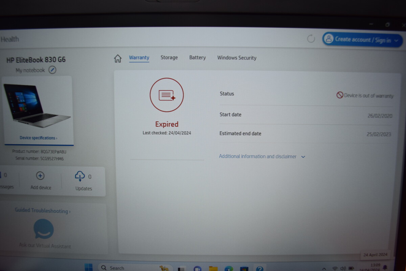Open the Windows Start menu
The width and height of the screenshot is (406, 271).
click(x=89, y=268)
